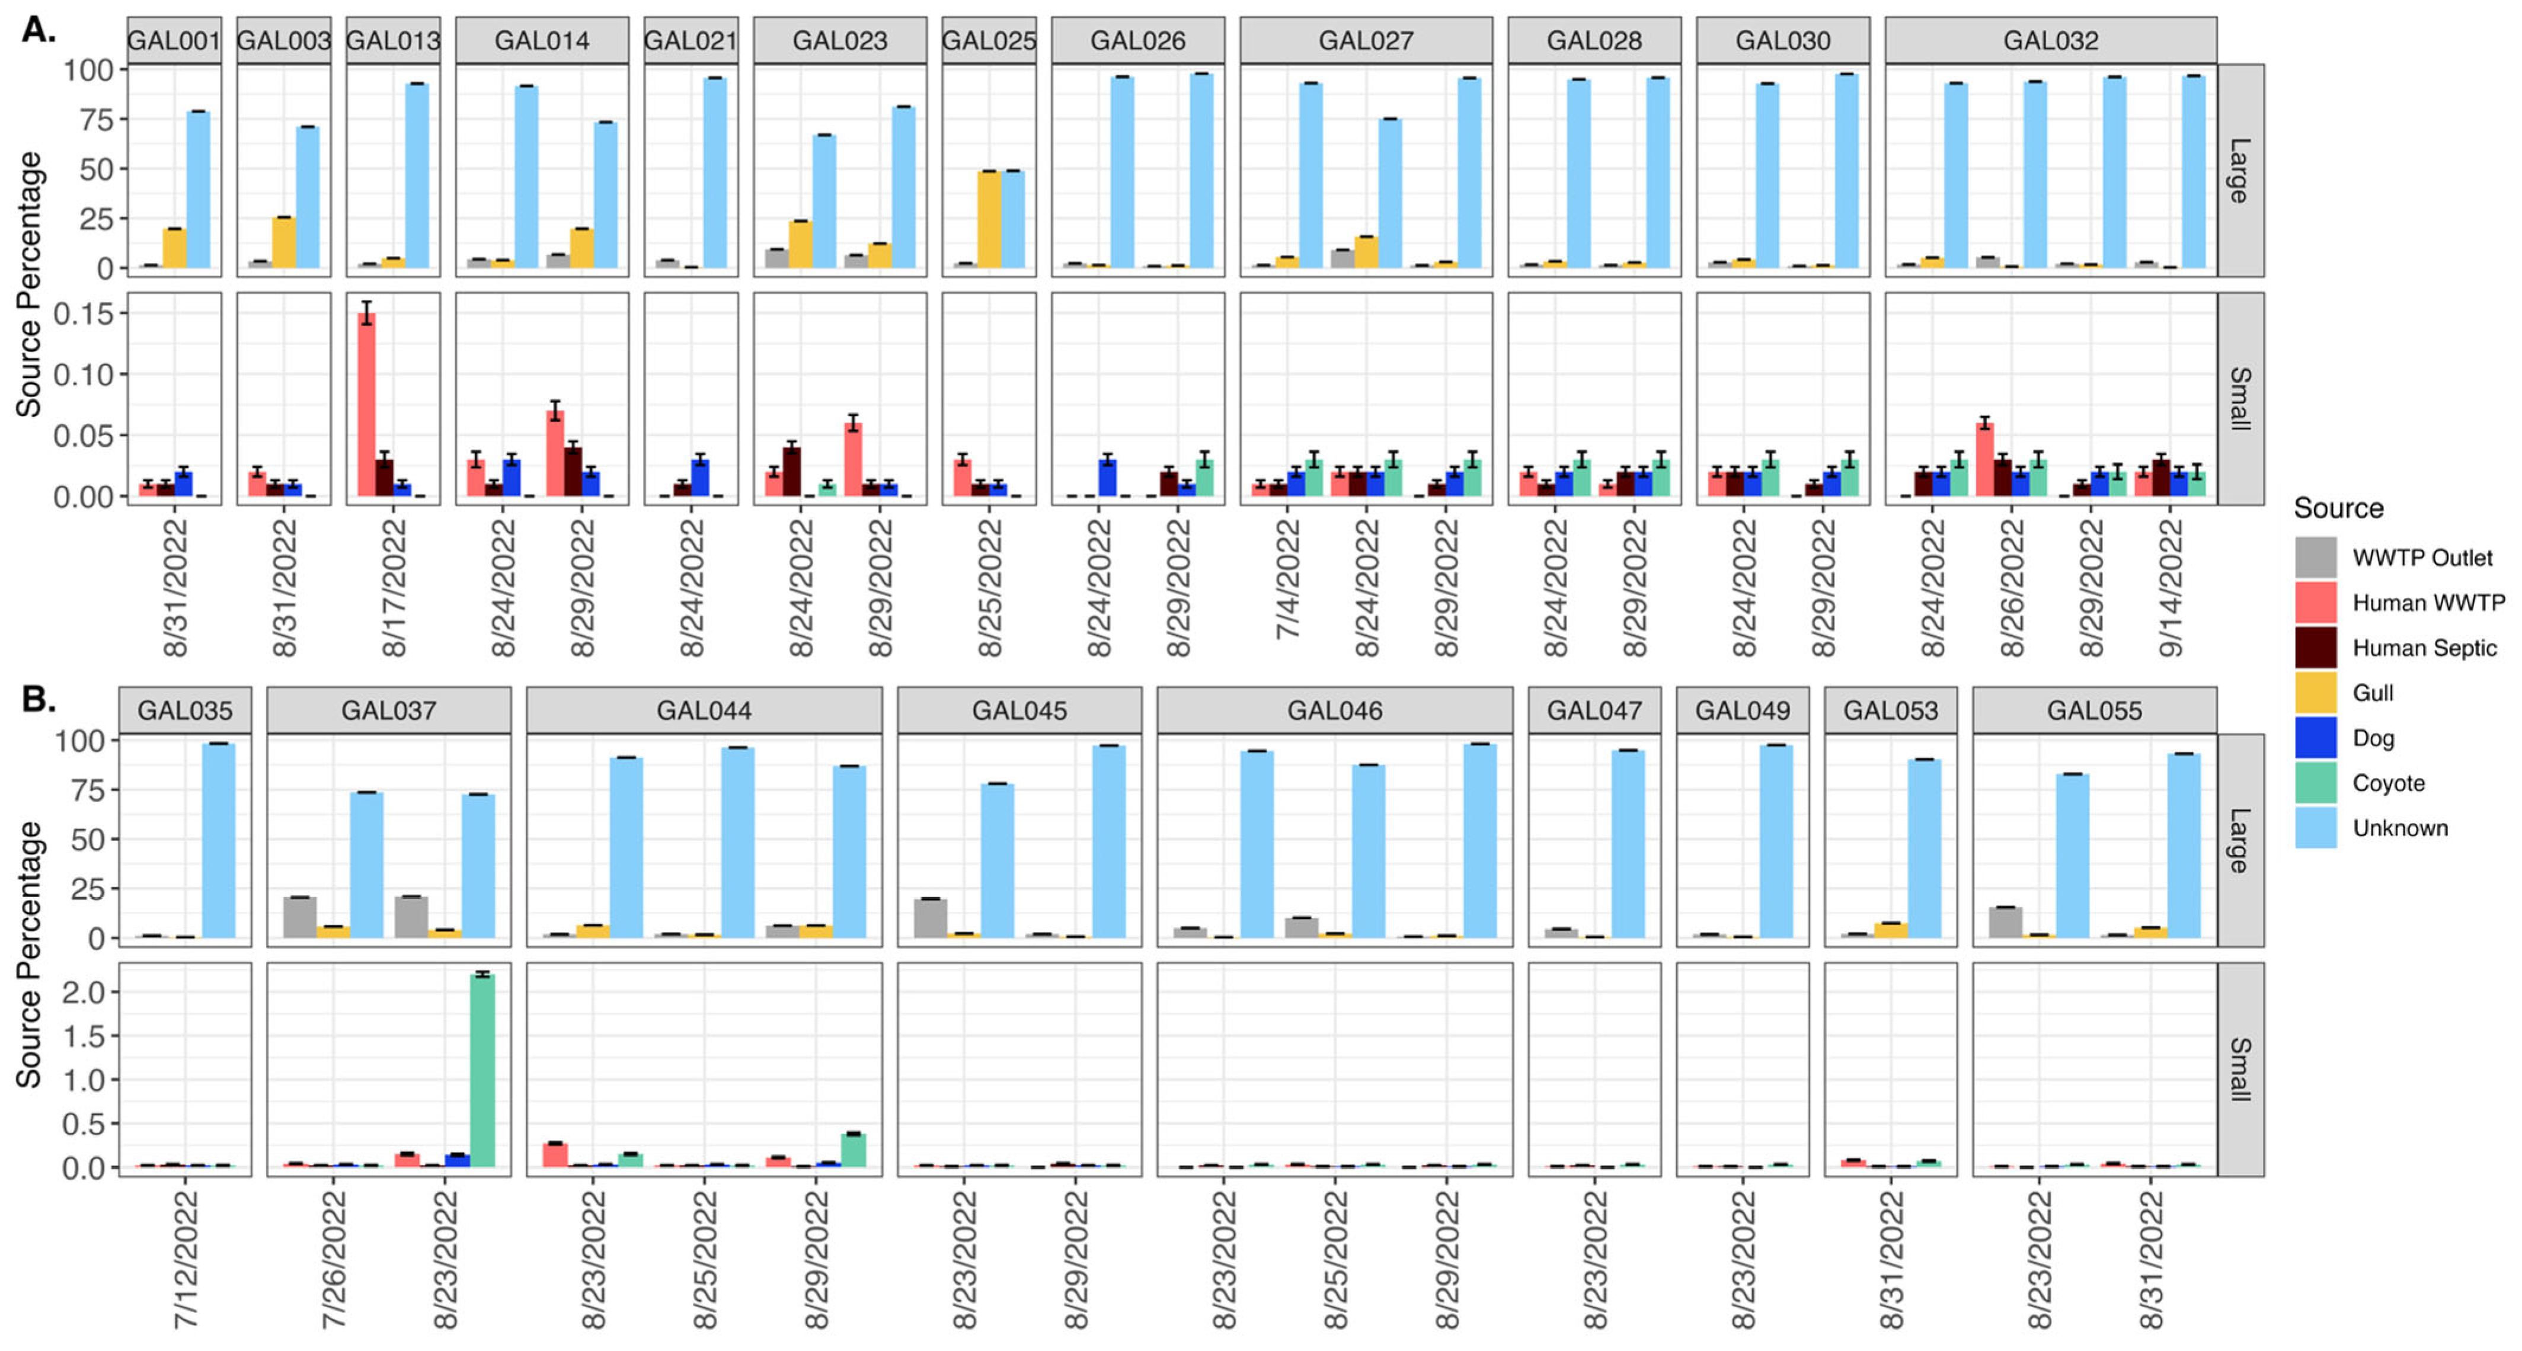Click panel B's 'Source Percentage' axis title

(28, 955)
